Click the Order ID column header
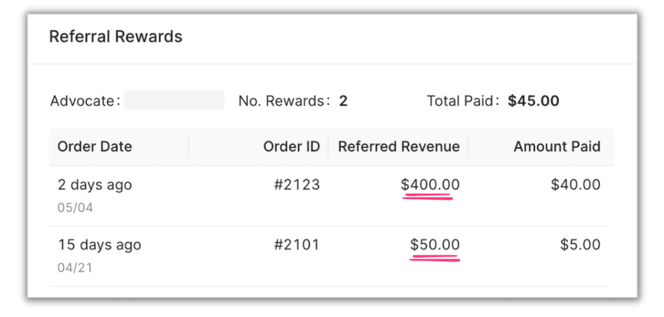The height and width of the screenshot is (317, 664). (291, 147)
